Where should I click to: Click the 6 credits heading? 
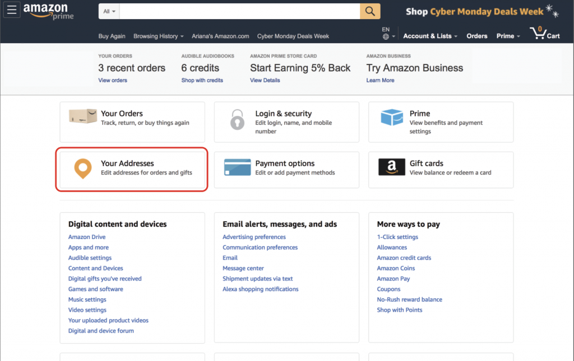pos(200,68)
